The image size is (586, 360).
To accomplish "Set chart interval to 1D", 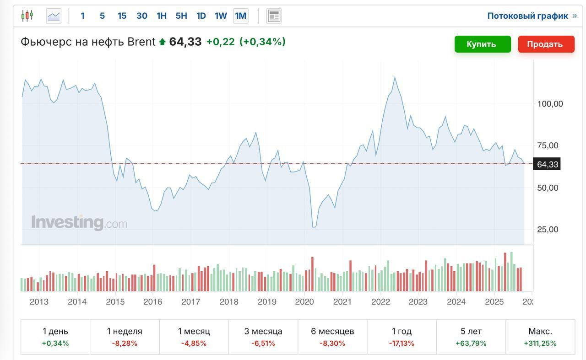I will tap(201, 16).
